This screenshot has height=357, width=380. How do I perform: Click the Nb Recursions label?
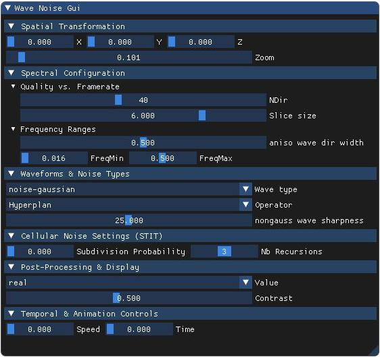pyautogui.click(x=291, y=252)
